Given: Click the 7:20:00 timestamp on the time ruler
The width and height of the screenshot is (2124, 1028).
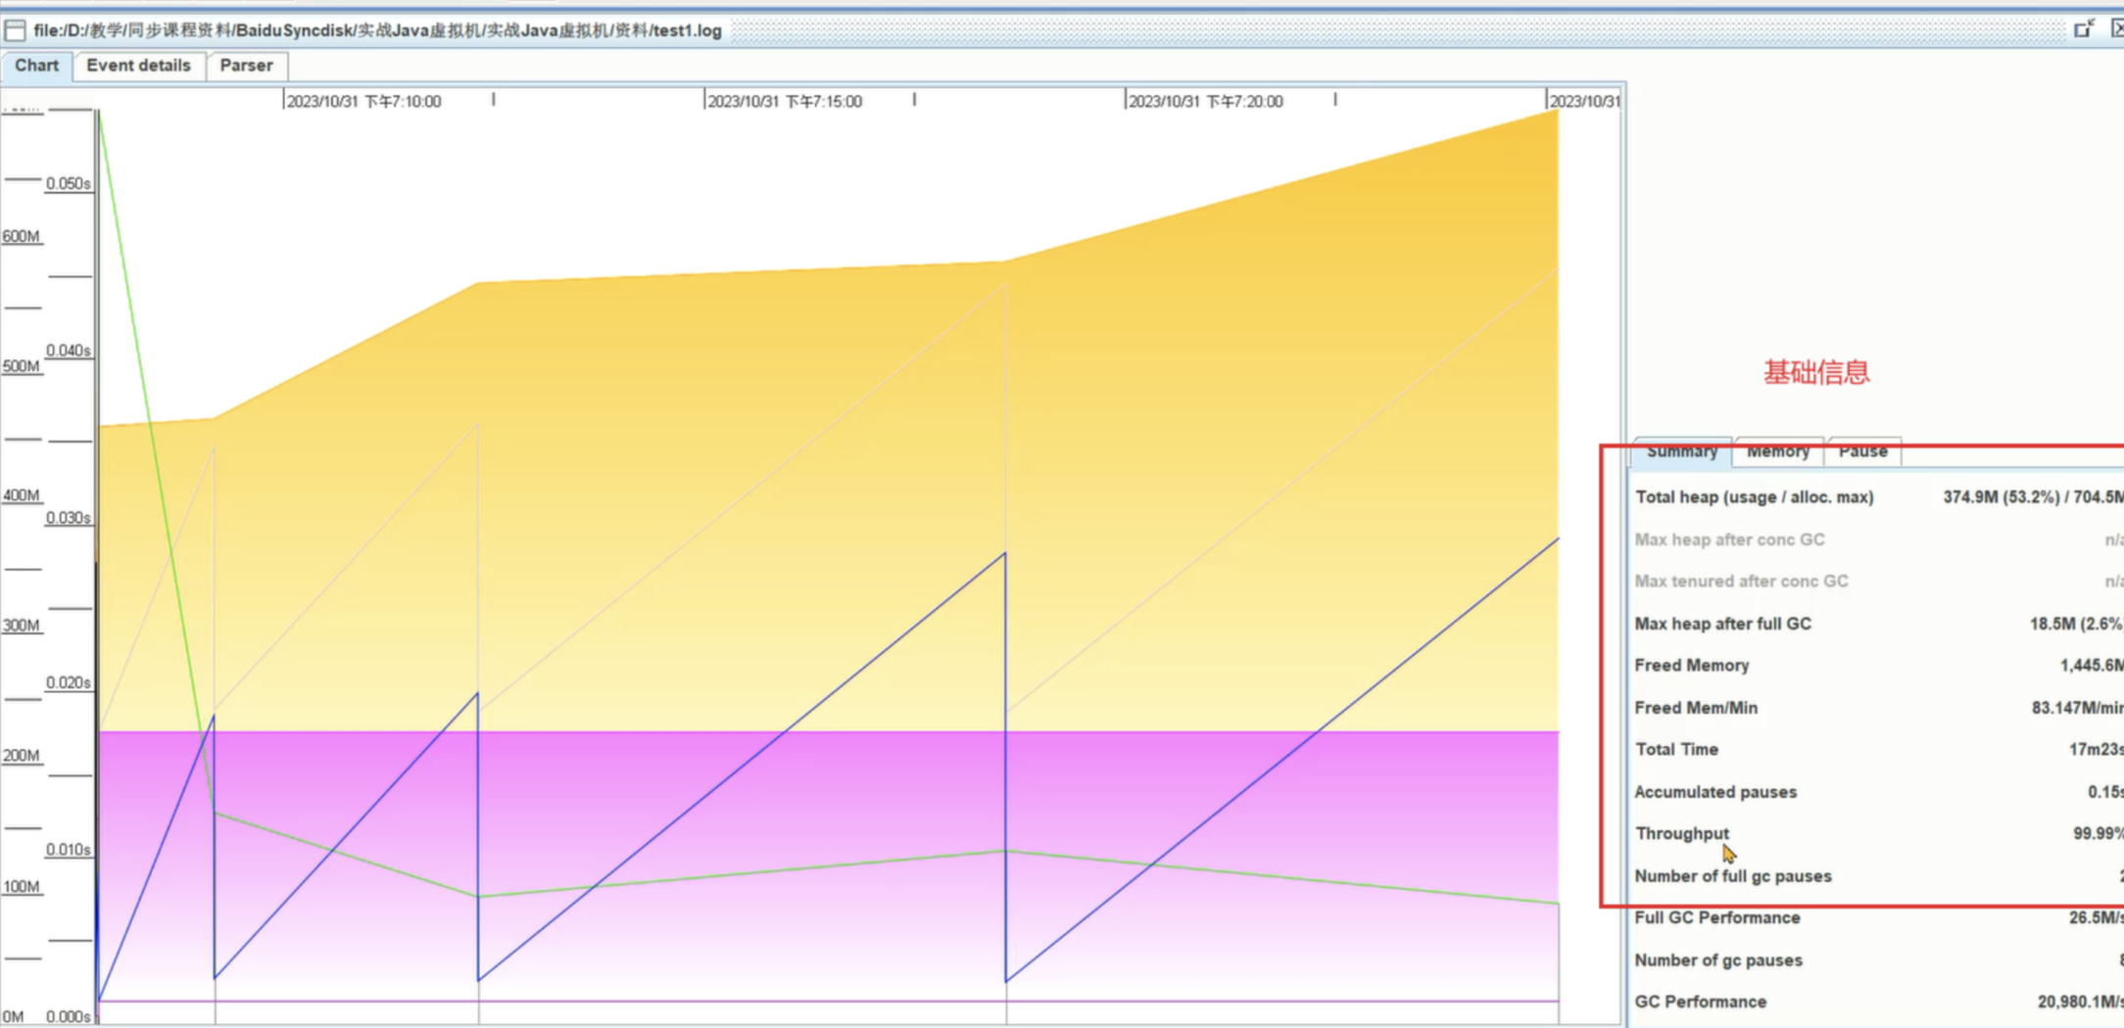Looking at the screenshot, I should click(x=1206, y=102).
